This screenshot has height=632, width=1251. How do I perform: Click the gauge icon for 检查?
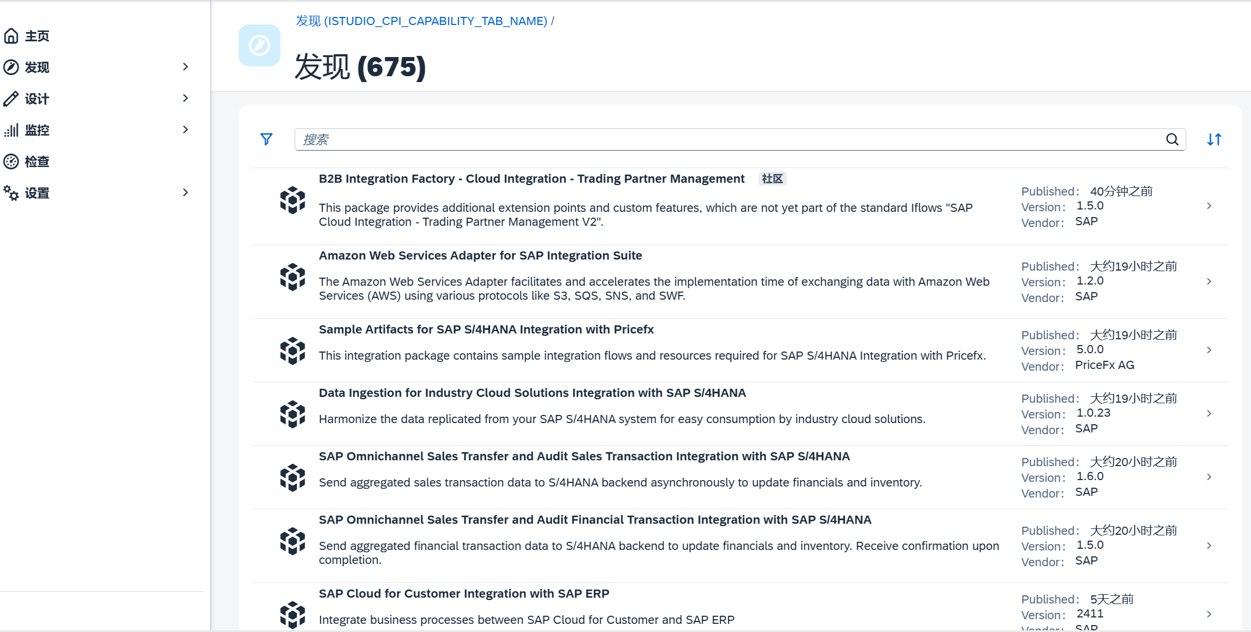click(x=11, y=162)
